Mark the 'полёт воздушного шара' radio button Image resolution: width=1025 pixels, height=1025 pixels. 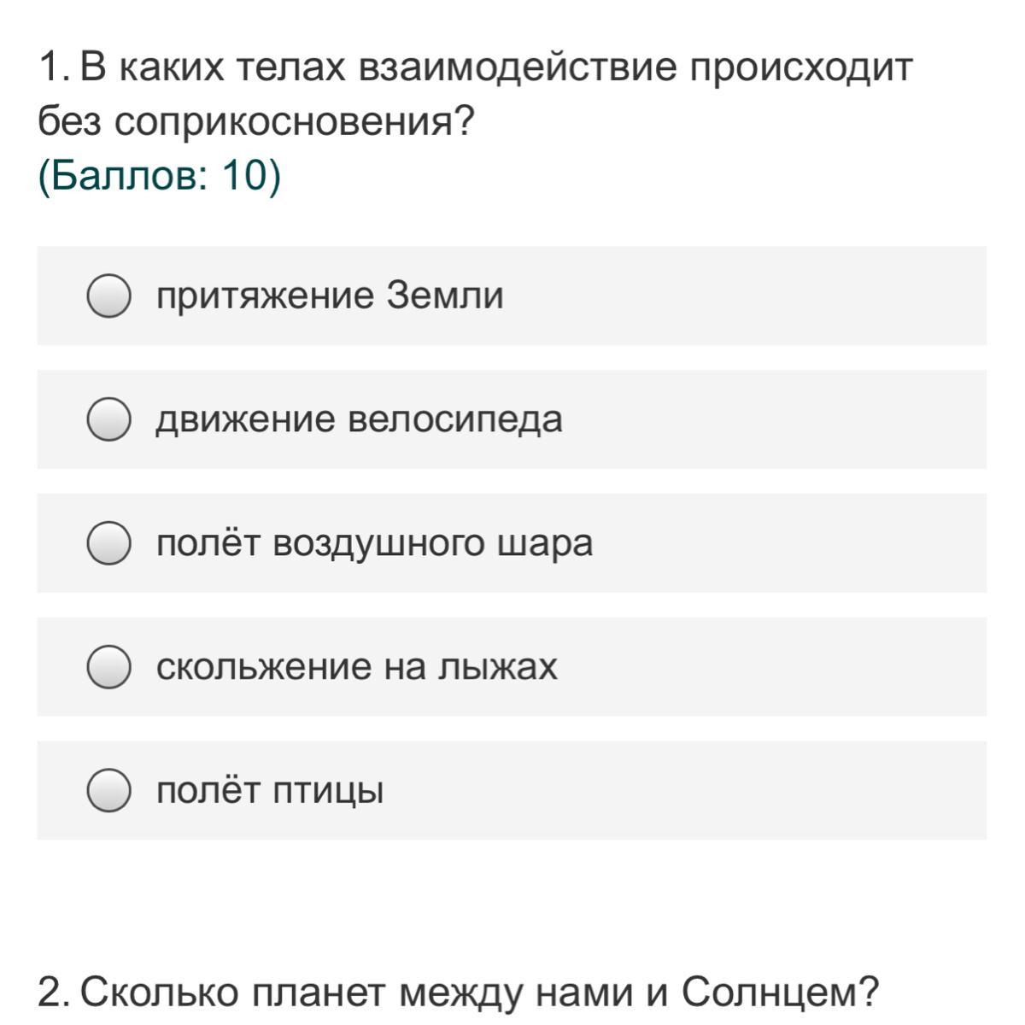[108, 543]
